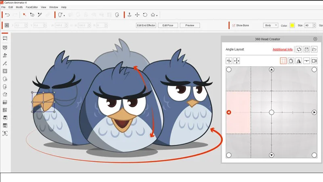Click the grayed-out Redo arrow icon

pos(15,15)
